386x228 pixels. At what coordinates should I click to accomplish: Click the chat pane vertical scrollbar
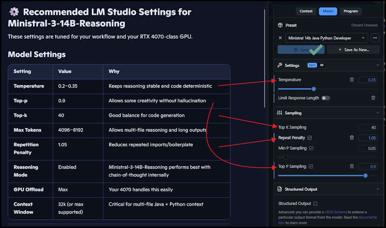(x=264, y=58)
